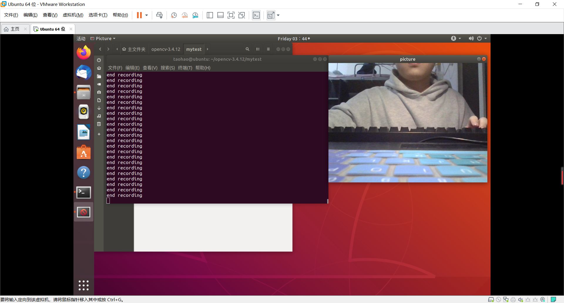Open the Terminal dock icon
Image resolution: width=564 pixels, height=303 pixels.
(x=84, y=192)
